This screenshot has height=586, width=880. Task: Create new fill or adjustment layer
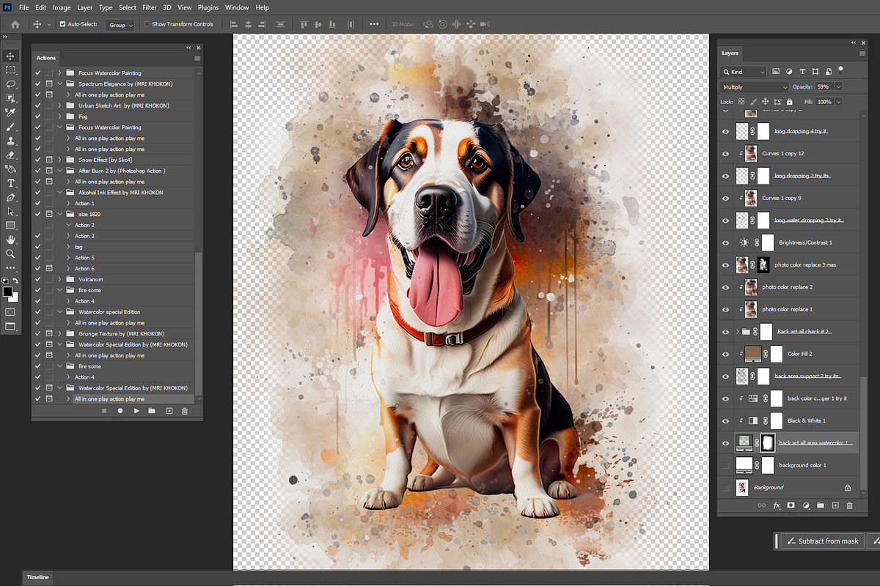click(x=806, y=505)
